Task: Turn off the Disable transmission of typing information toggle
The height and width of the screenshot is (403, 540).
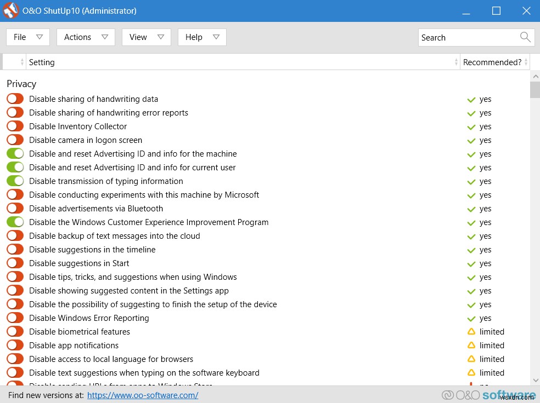Action: click(15, 181)
